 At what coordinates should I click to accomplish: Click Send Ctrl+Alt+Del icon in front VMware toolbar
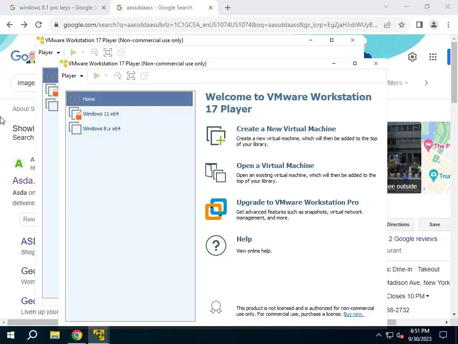[x=118, y=76]
